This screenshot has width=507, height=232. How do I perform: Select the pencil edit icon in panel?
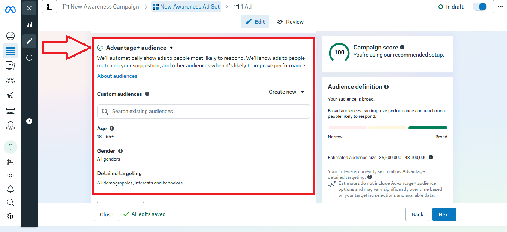click(x=29, y=41)
